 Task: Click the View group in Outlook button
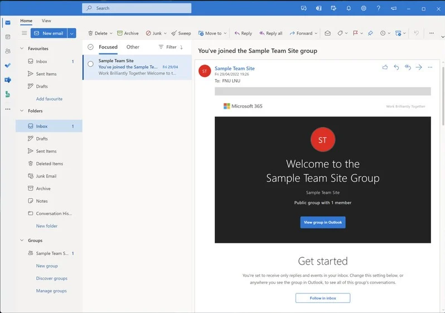(x=322, y=222)
